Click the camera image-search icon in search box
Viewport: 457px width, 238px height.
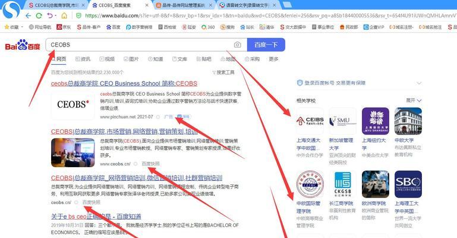pyautogui.click(x=237, y=45)
